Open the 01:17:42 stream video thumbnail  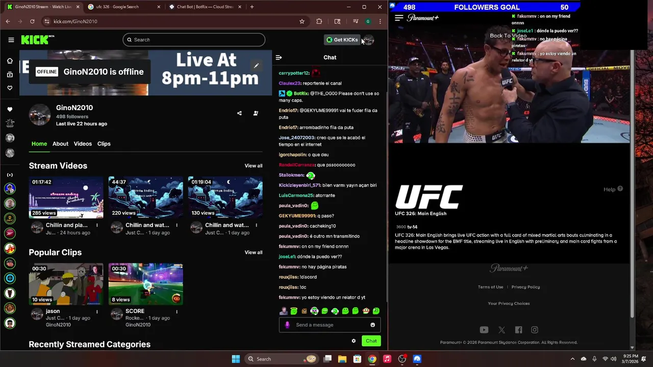tap(66, 197)
